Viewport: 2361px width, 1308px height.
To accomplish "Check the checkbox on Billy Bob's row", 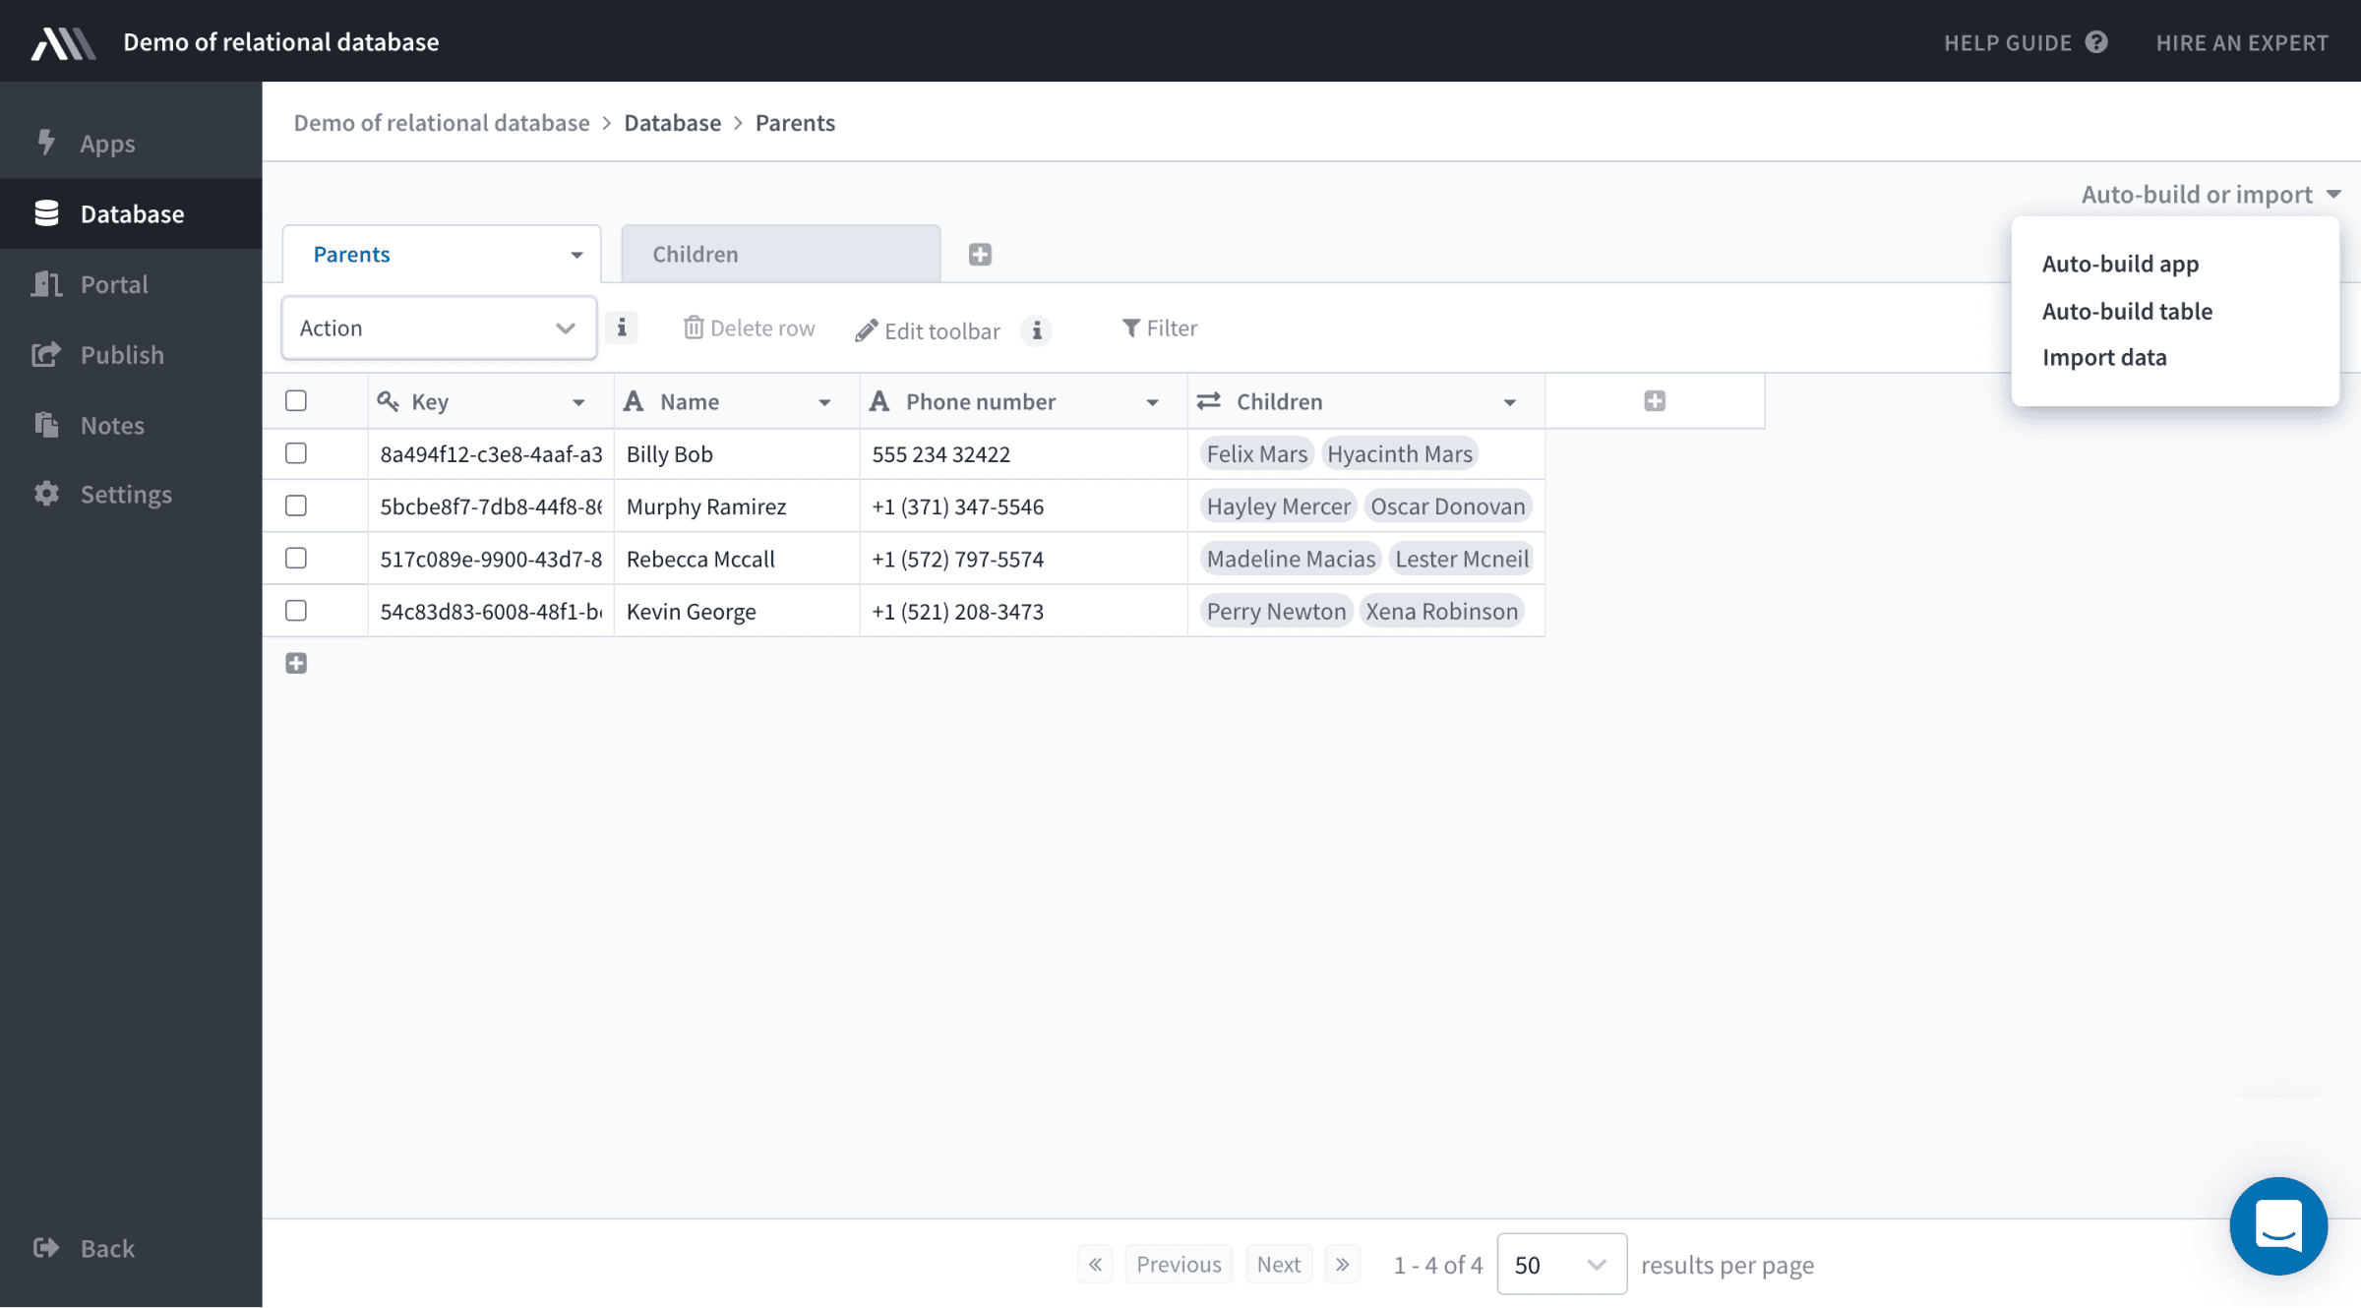I will pyautogui.click(x=296, y=453).
